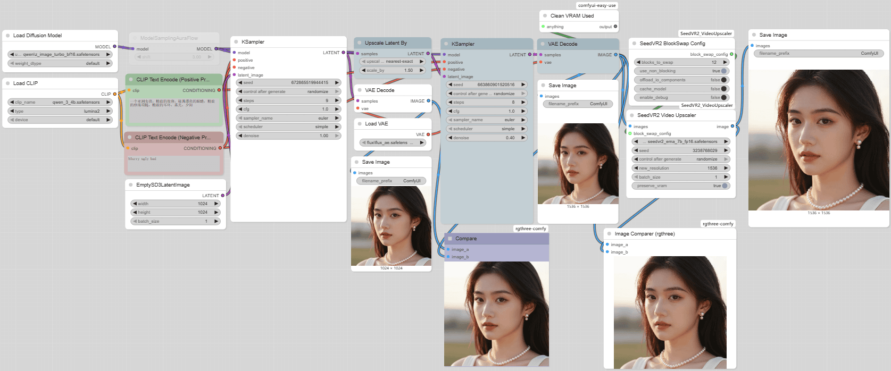This screenshot has width=891, height=371.
Task: Open the weight_dtype dropdown
Action: pyautogui.click(x=60, y=63)
